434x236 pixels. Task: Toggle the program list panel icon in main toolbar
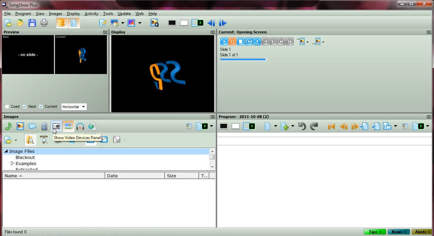point(73,23)
